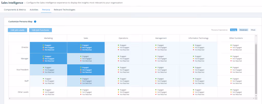
Task: Click the Vice President Sales cell
Action: click(x=86, y=70)
